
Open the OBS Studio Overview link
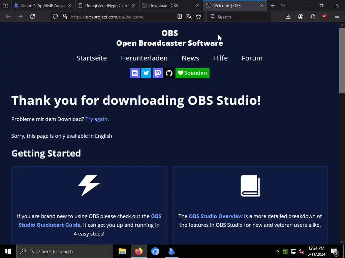click(216, 216)
